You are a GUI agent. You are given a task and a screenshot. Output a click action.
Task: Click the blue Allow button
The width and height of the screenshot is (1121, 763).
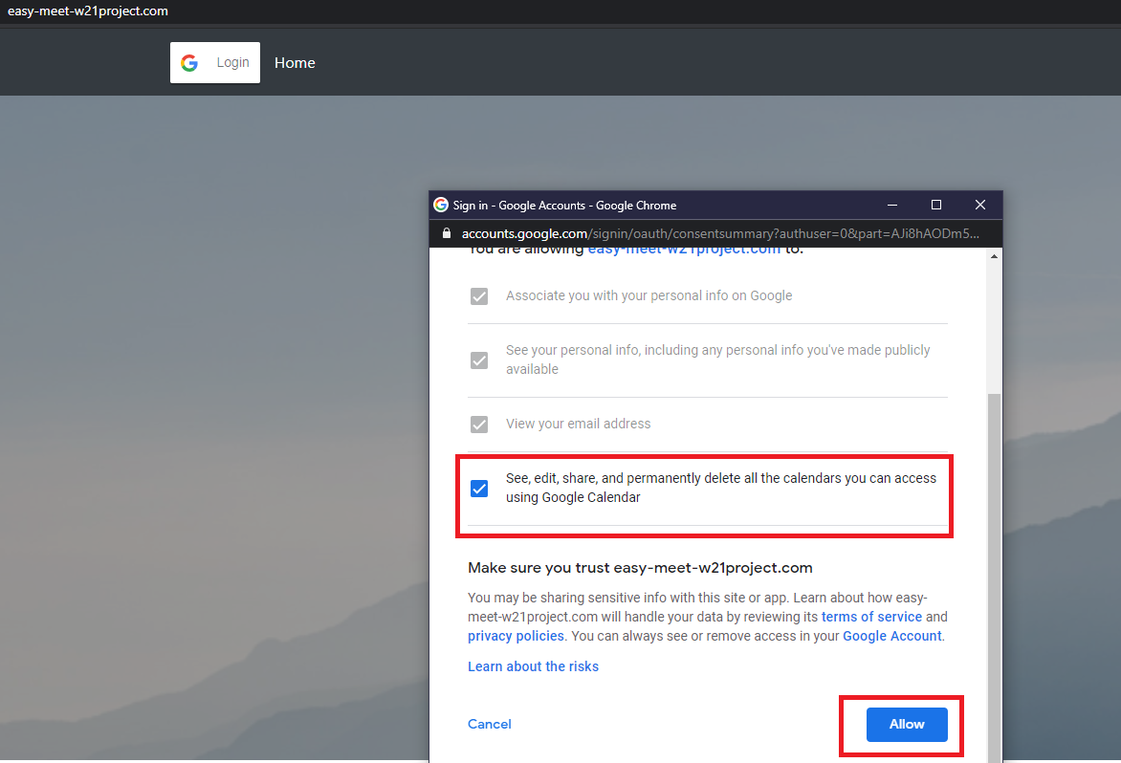pyautogui.click(x=907, y=725)
